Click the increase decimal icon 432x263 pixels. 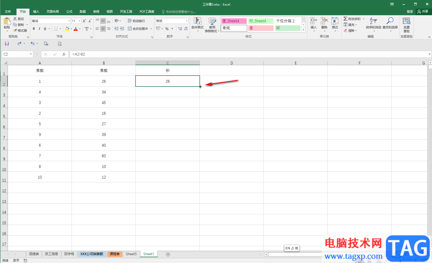coord(180,29)
